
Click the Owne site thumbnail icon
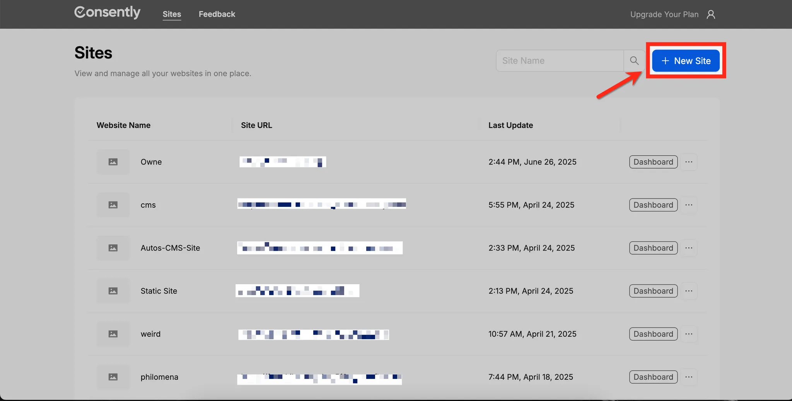[x=113, y=162]
